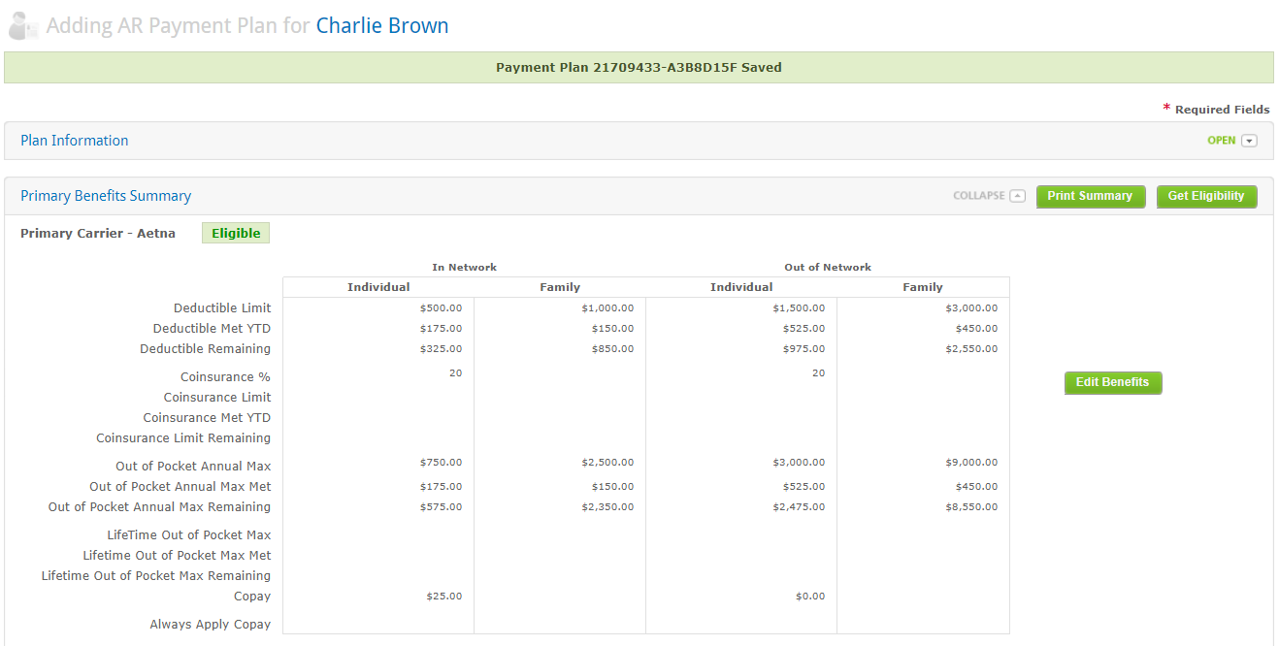Open the Charlie Brown patient link
Viewport: 1279px width, 646px height.
tap(382, 26)
